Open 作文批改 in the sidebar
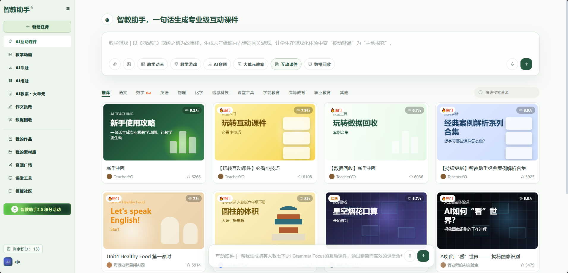This screenshot has height=273, width=568. pyautogui.click(x=37, y=107)
